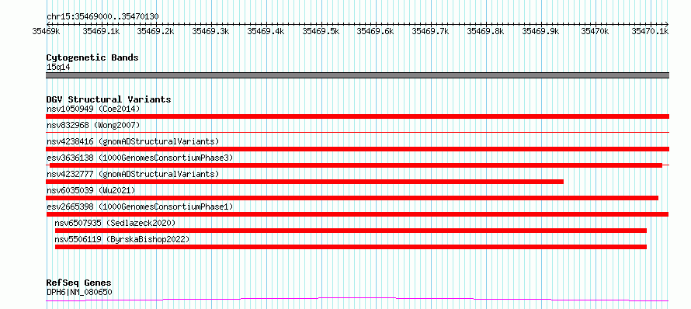Click the 35469.6k ruler tick label
The width and height of the screenshot is (691, 309).
pos(375,31)
